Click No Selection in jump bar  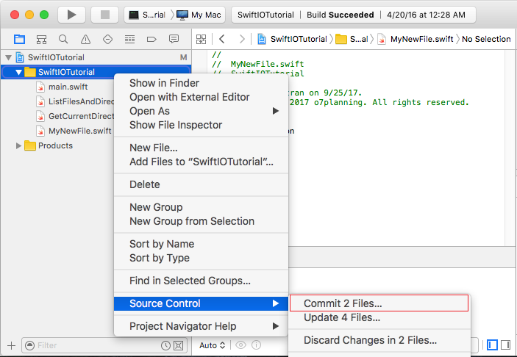point(486,39)
